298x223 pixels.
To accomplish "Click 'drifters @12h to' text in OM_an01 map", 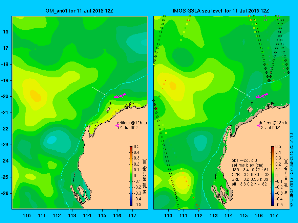I will (x=132, y=123).
